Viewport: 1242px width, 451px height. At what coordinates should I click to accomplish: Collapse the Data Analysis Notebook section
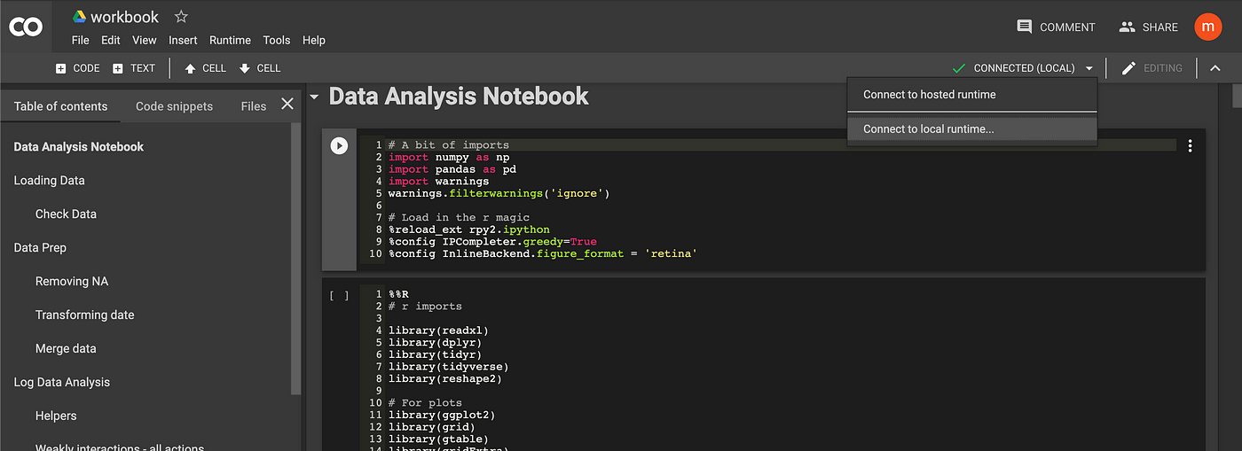(314, 97)
